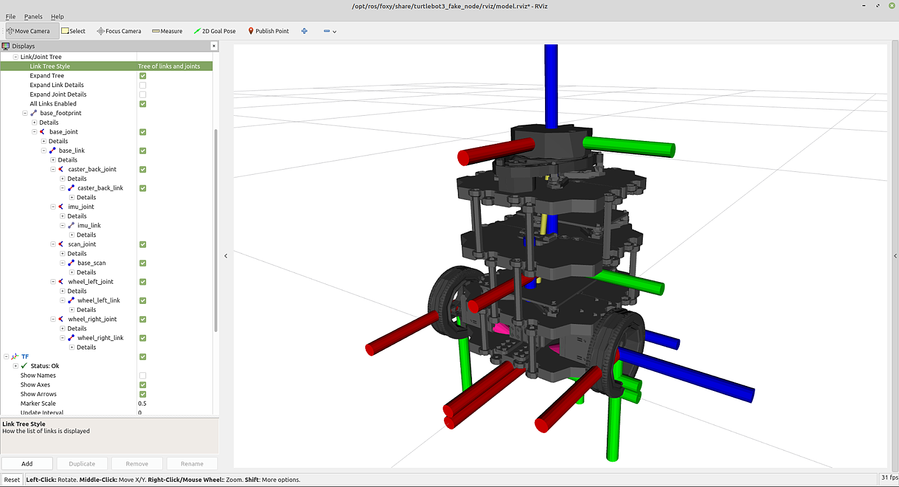This screenshot has height=487, width=899.
Task: Select the 2D Goal Pose tool
Action: [x=215, y=31]
